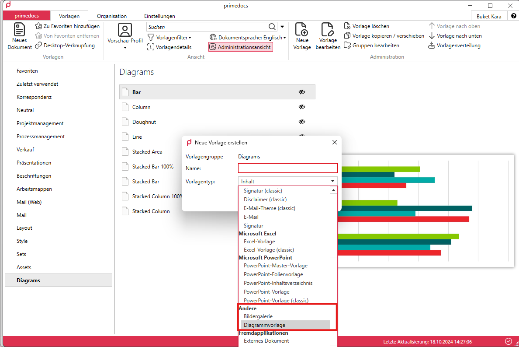
Task: Click the dropdown list scroll-up arrow
Action: [333, 190]
